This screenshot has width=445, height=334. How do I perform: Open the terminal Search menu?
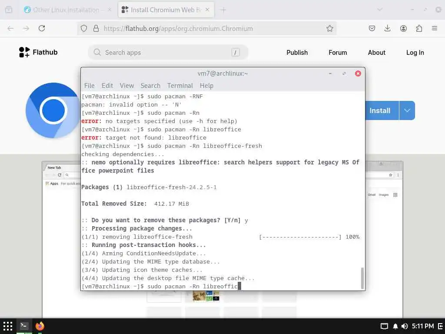(150, 86)
